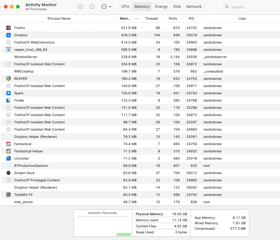Image resolution: width=280 pixels, height=240 pixels.
Task: Click the _coreaudiod user cell
Action: pos(213,71)
